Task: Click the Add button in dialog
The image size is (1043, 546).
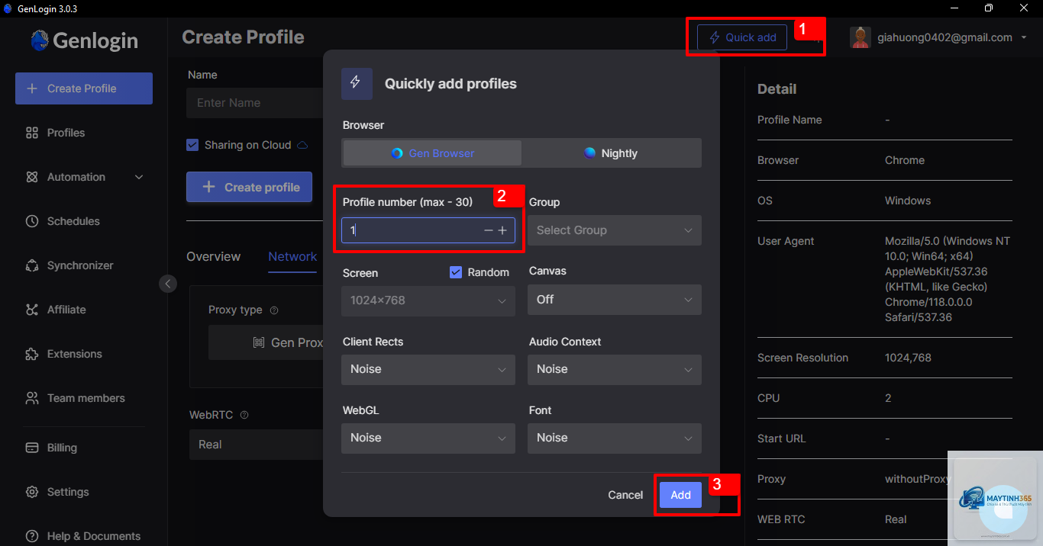Action: 680,495
